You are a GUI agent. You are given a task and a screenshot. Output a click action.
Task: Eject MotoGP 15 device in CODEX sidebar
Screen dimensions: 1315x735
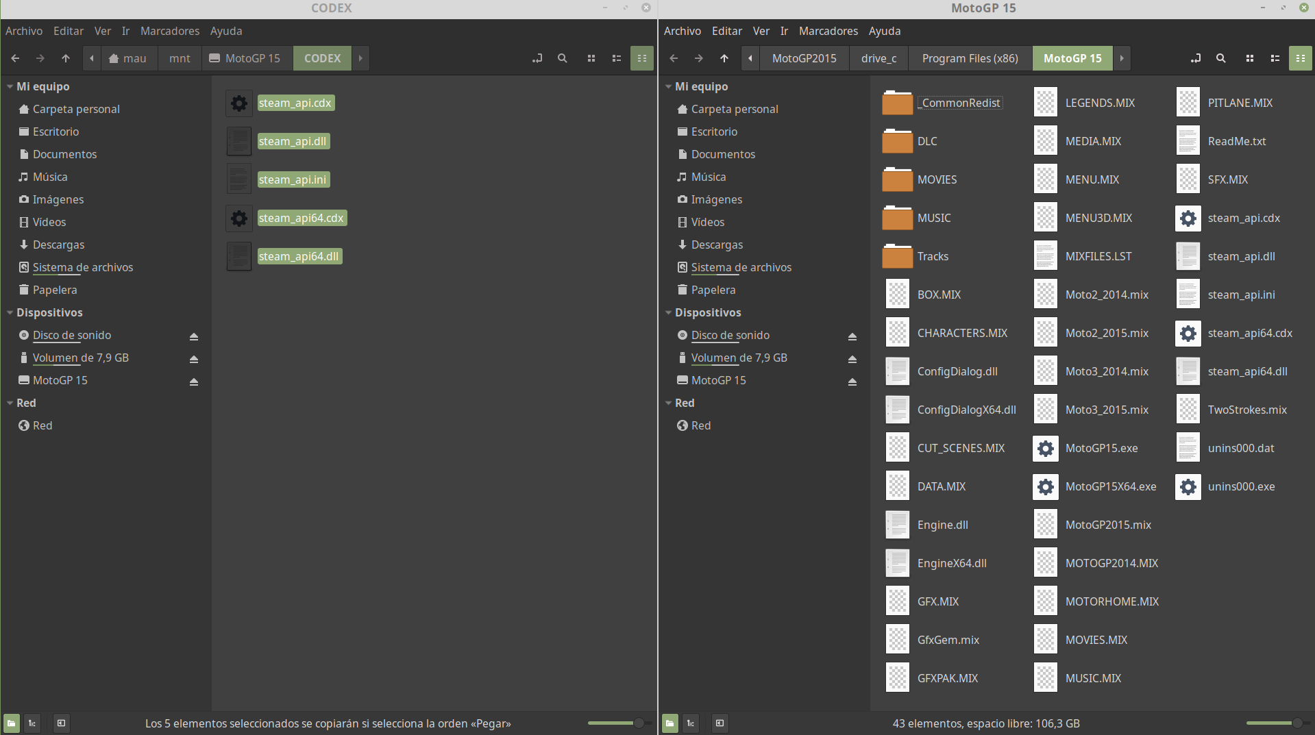(x=194, y=382)
